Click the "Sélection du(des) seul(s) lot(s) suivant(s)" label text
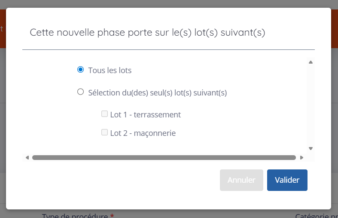Viewport: 338px width, 218px height. 157,92
